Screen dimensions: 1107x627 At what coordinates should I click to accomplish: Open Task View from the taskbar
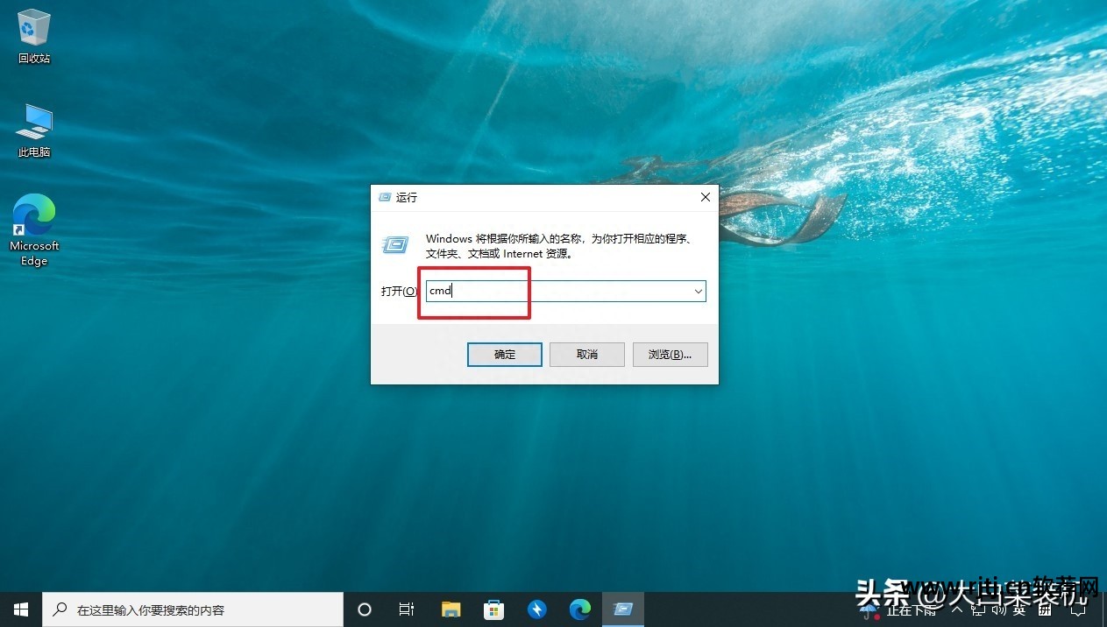pyautogui.click(x=407, y=609)
